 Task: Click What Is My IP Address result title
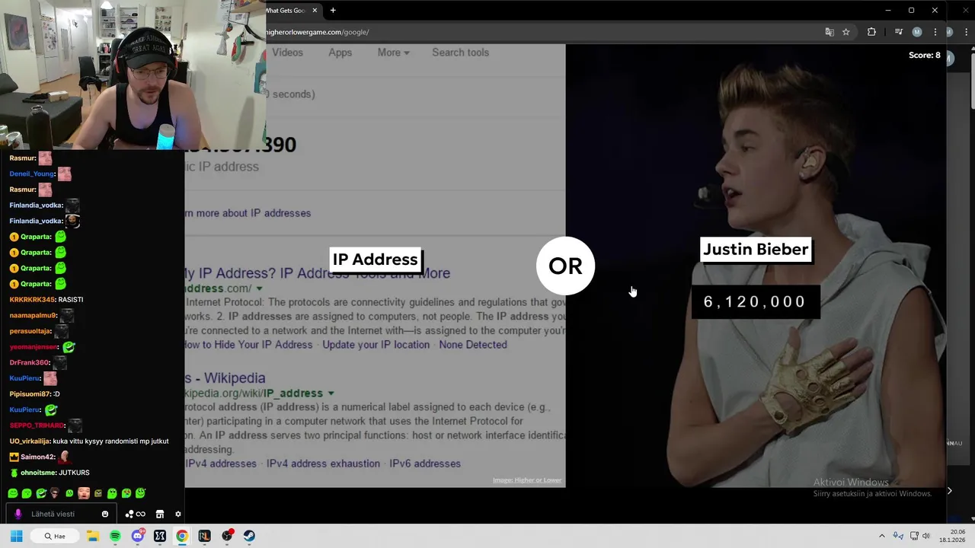[318, 273]
